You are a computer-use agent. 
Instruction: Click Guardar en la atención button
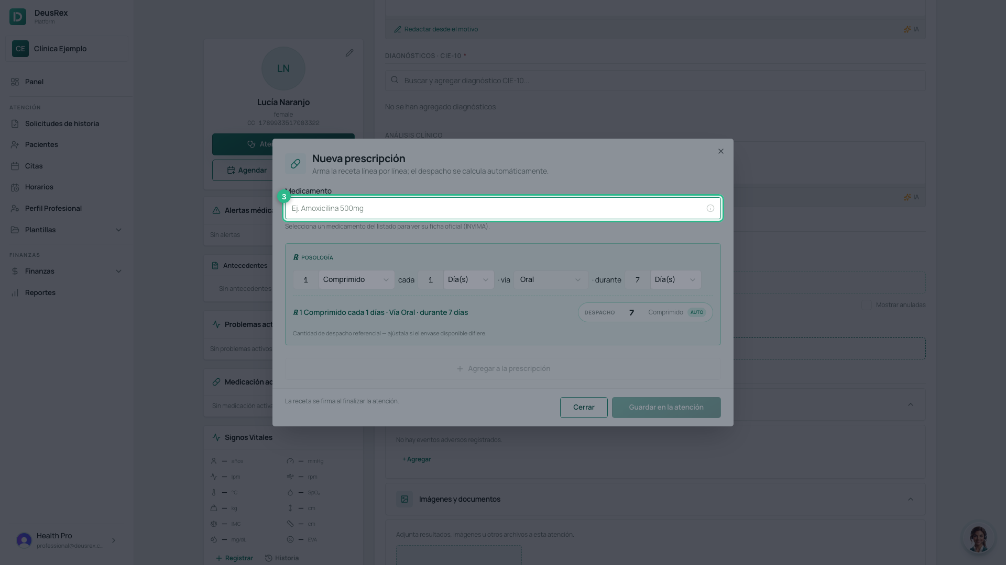click(666, 408)
